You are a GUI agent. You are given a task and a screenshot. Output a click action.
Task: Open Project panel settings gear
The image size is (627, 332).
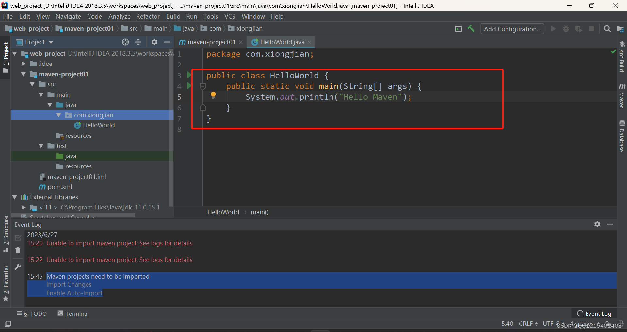[154, 42]
